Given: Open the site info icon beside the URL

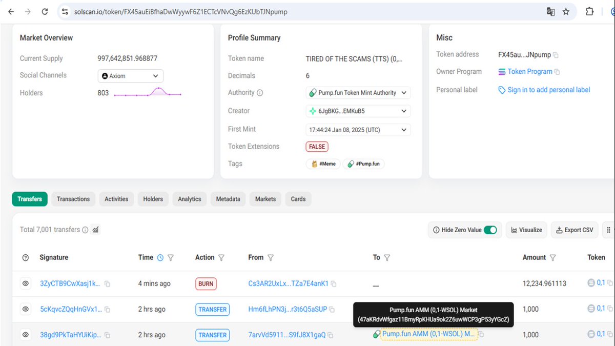Looking at the screenshot, I should 65,11.
